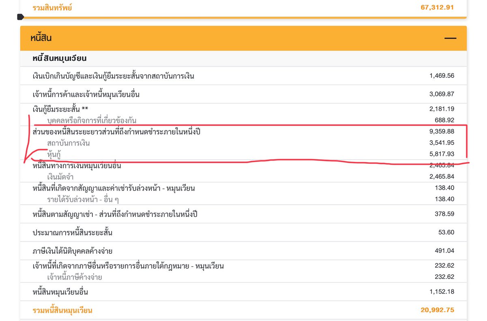Select sub-row บุคคลหรือกิจการที่เกี่ยวข้องกัน

[x=243, y=120]
